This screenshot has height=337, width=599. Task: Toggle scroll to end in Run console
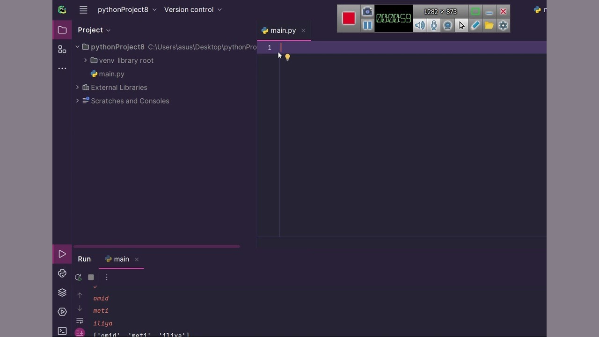pyautogui.click(x=80, y=332)
